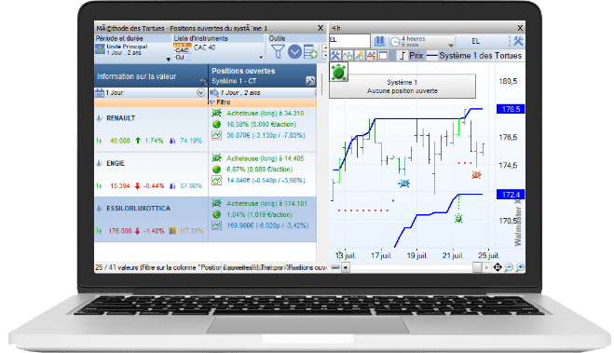Open the CAC 40 instrument list dropdown
Screen dimensions: 614x353
tap(261, 58)
